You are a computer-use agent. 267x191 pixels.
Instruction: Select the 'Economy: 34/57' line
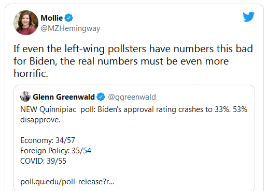click(x=48, y=140)
